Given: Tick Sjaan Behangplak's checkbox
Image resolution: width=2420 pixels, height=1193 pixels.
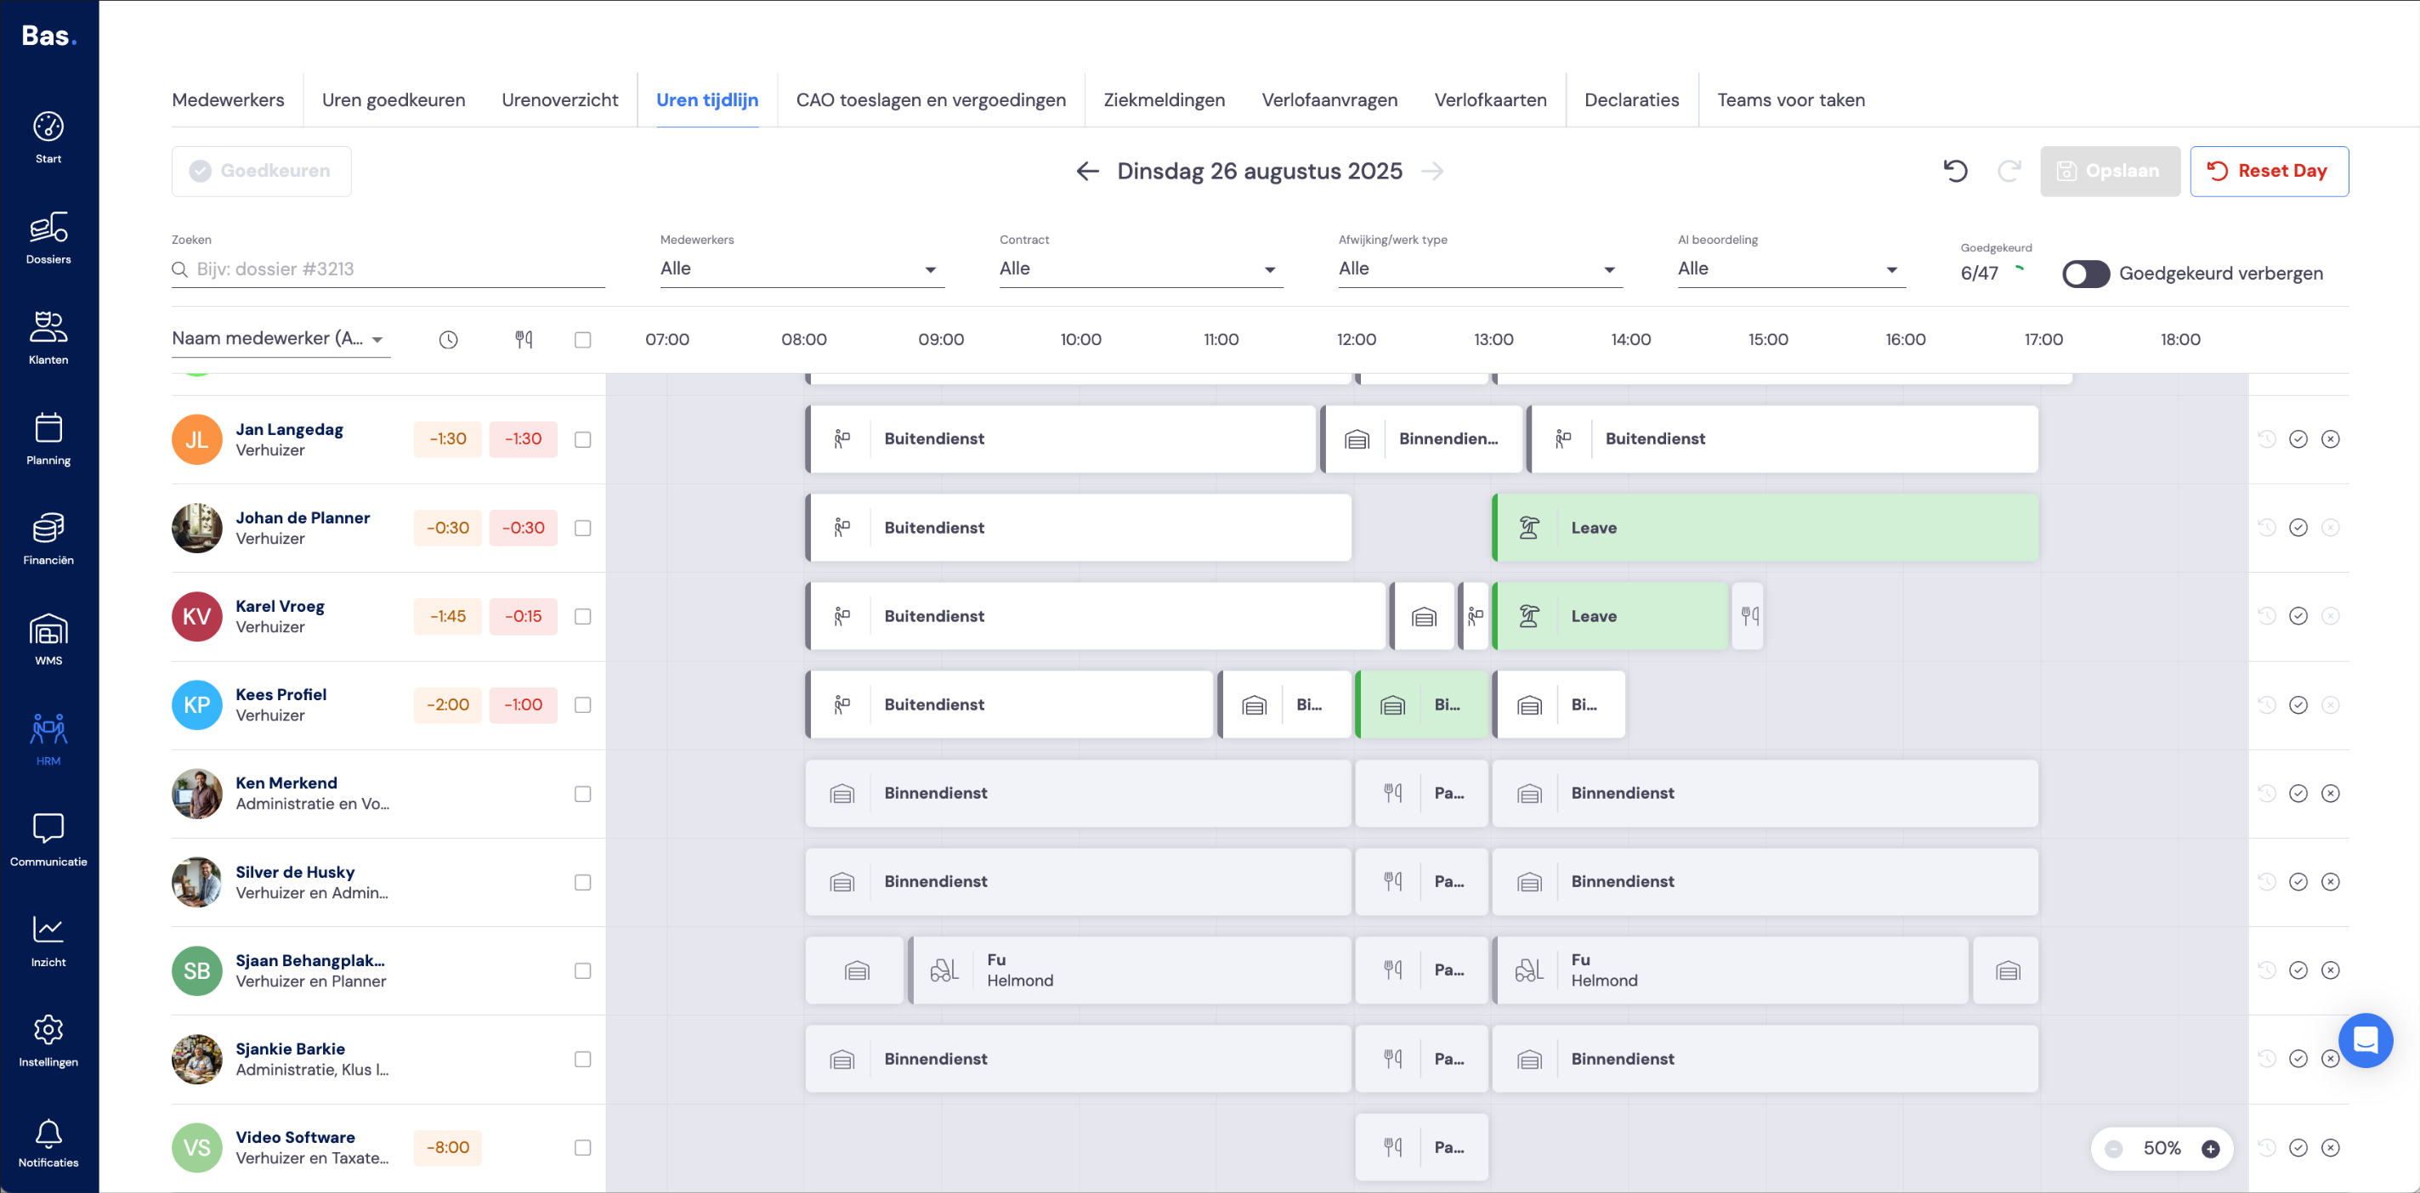Looking at the screenshot, I should [x=582, y=970].
